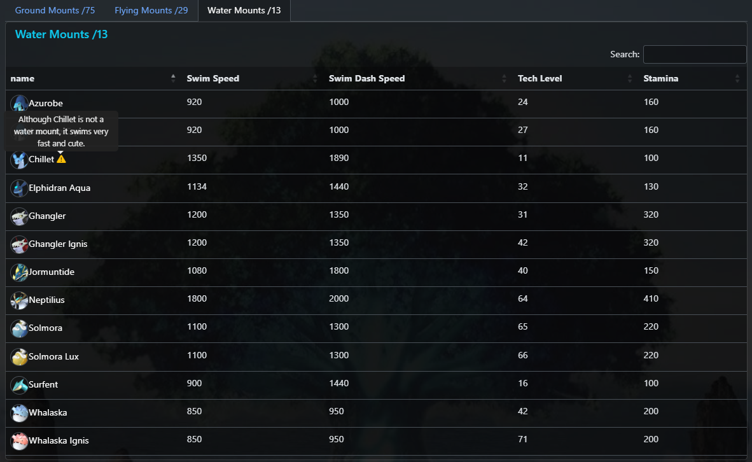The image size is (752, 462).
Task: Click Jormuntide tech level value 40
Action: (x=523, y=270)
